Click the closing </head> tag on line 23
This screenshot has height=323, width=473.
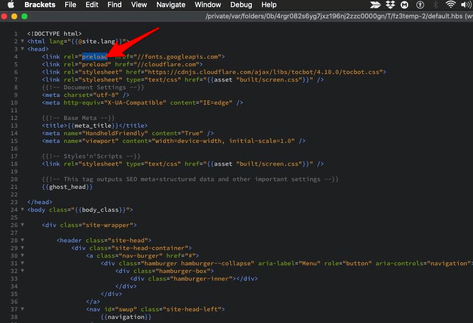[40, 202]
